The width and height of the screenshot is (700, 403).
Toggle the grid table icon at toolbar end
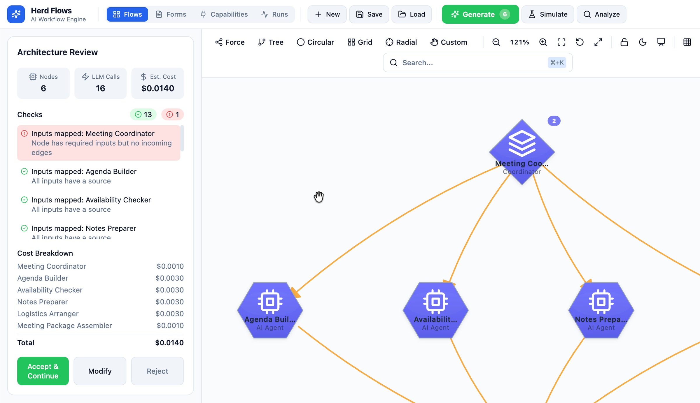coord(687,42)
